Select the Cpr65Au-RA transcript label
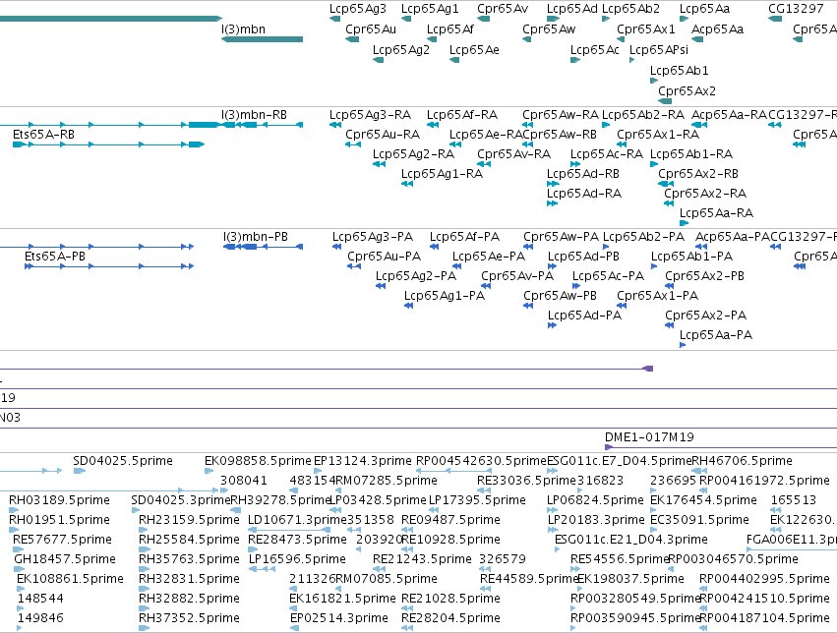The height and width of the screenshot is (633, 837). coord(383,135)
